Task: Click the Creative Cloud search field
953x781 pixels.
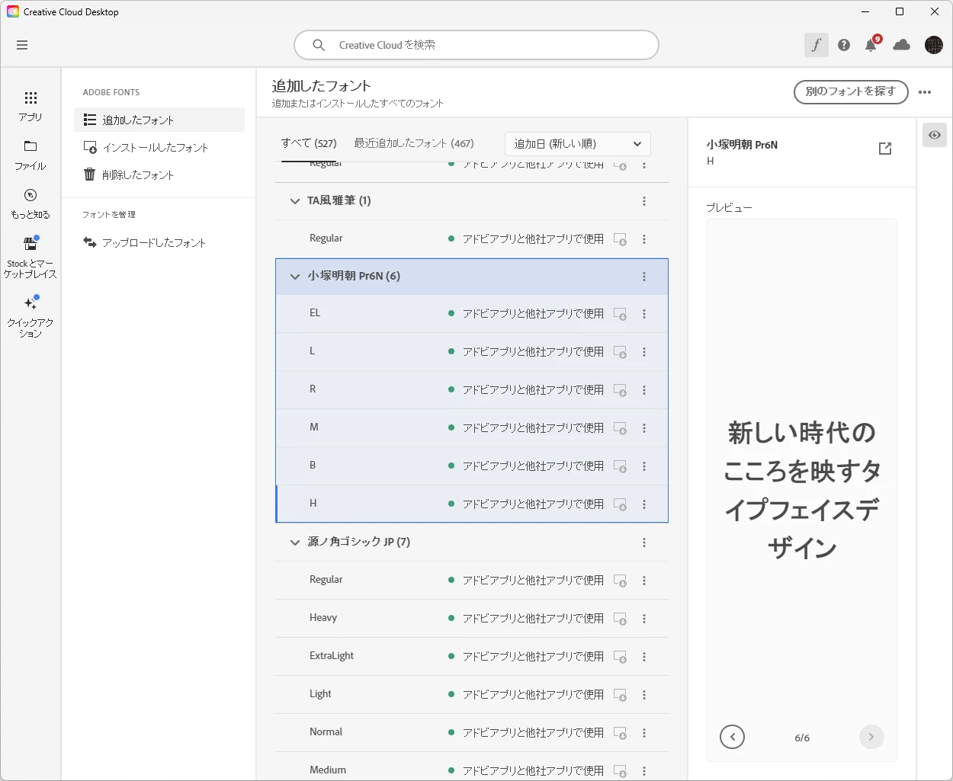Action: 476,45
